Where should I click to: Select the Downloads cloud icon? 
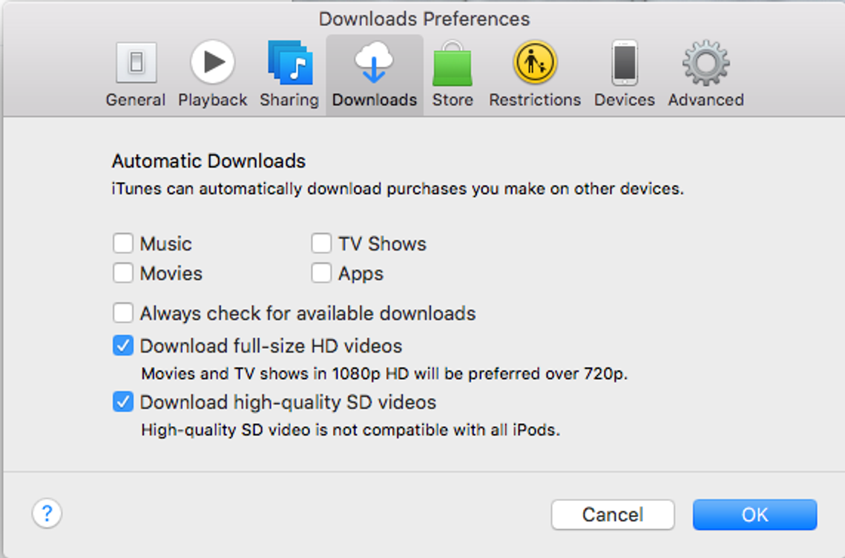click(x=375, y=73)
